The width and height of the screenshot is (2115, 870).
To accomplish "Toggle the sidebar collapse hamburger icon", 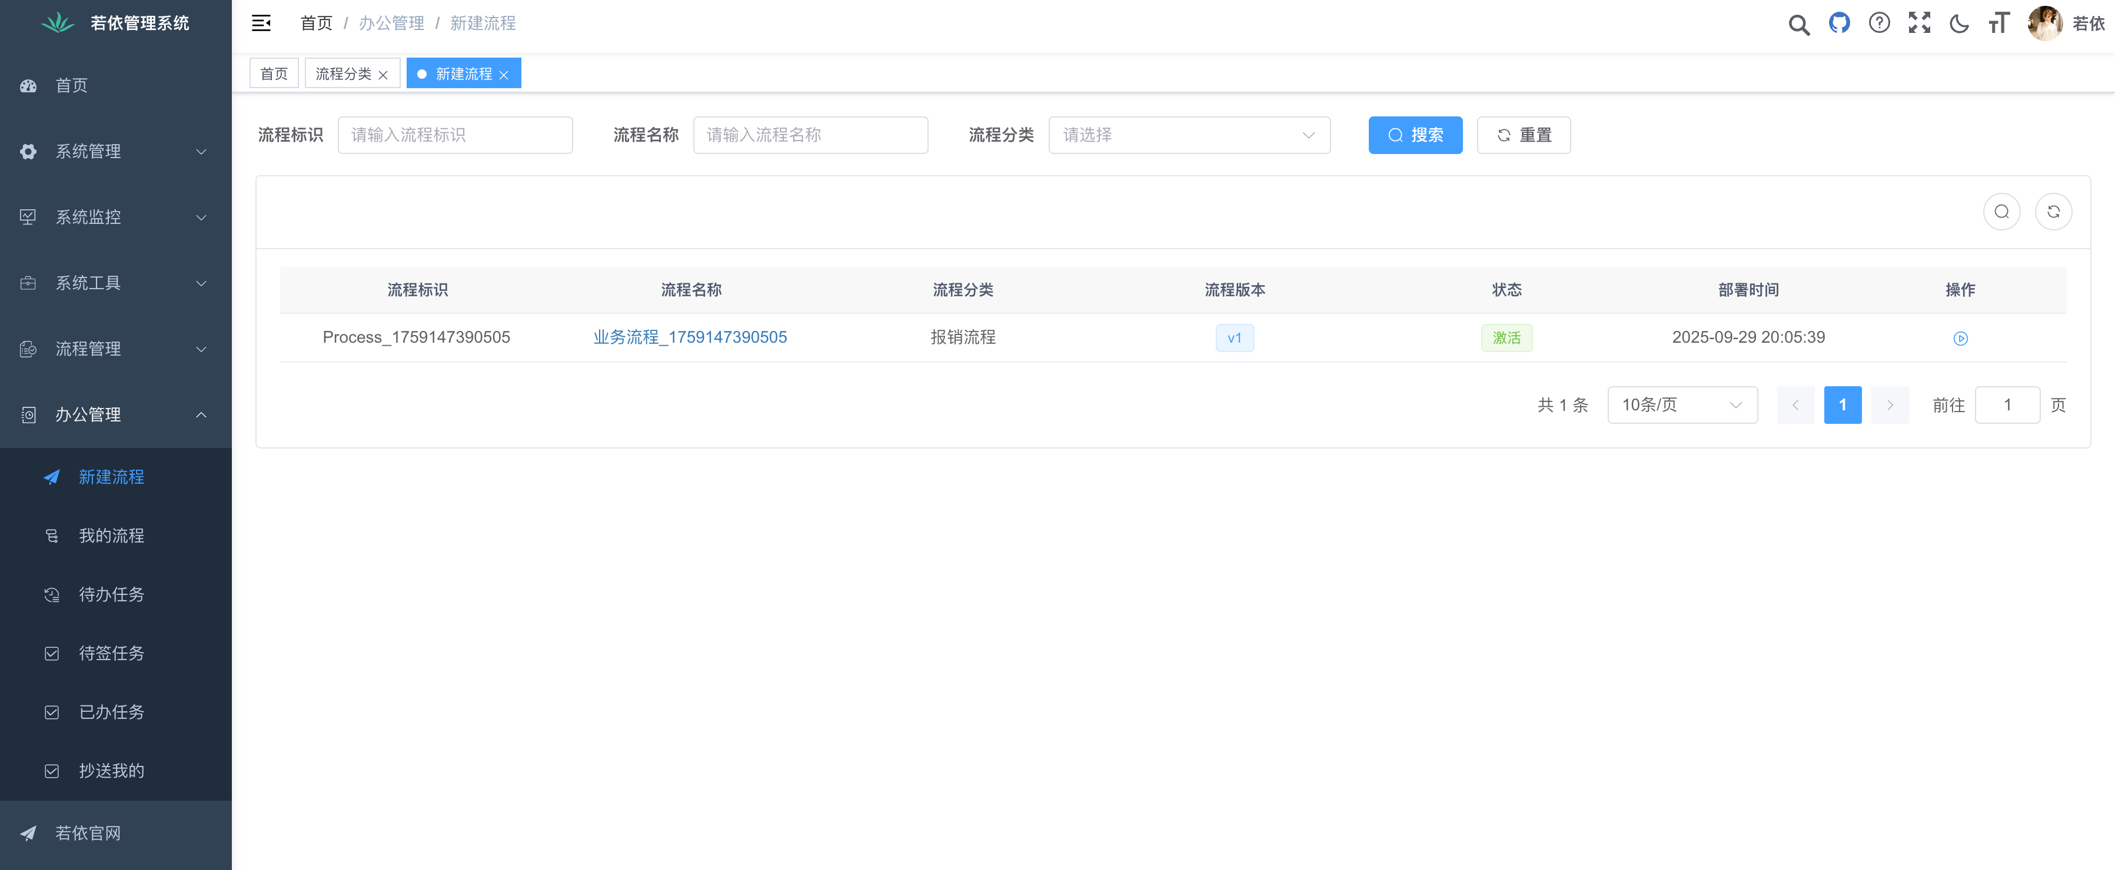I will (261, 23).
